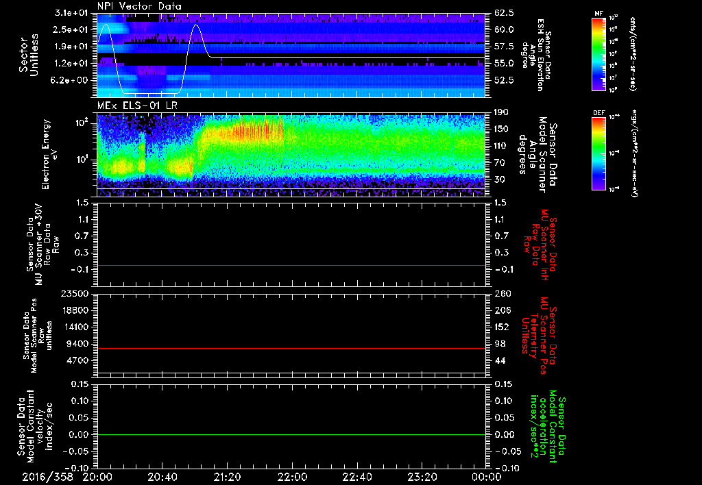
Task: Click the DEF energy flux color bar
Action: (598, 153)
